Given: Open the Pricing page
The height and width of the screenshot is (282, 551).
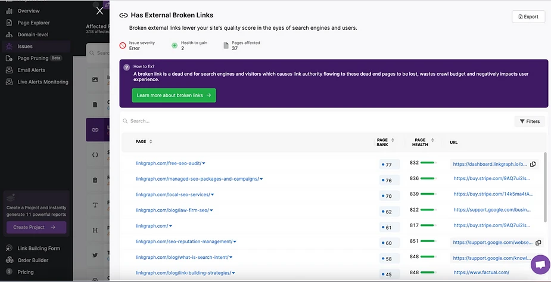Looking at the screenshot, I should 25,272.
